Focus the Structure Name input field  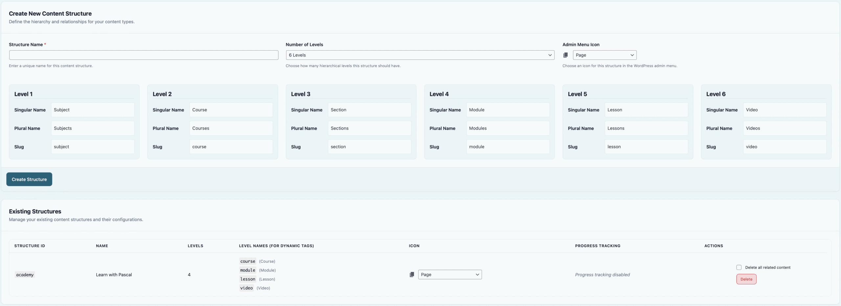(144, 55)
